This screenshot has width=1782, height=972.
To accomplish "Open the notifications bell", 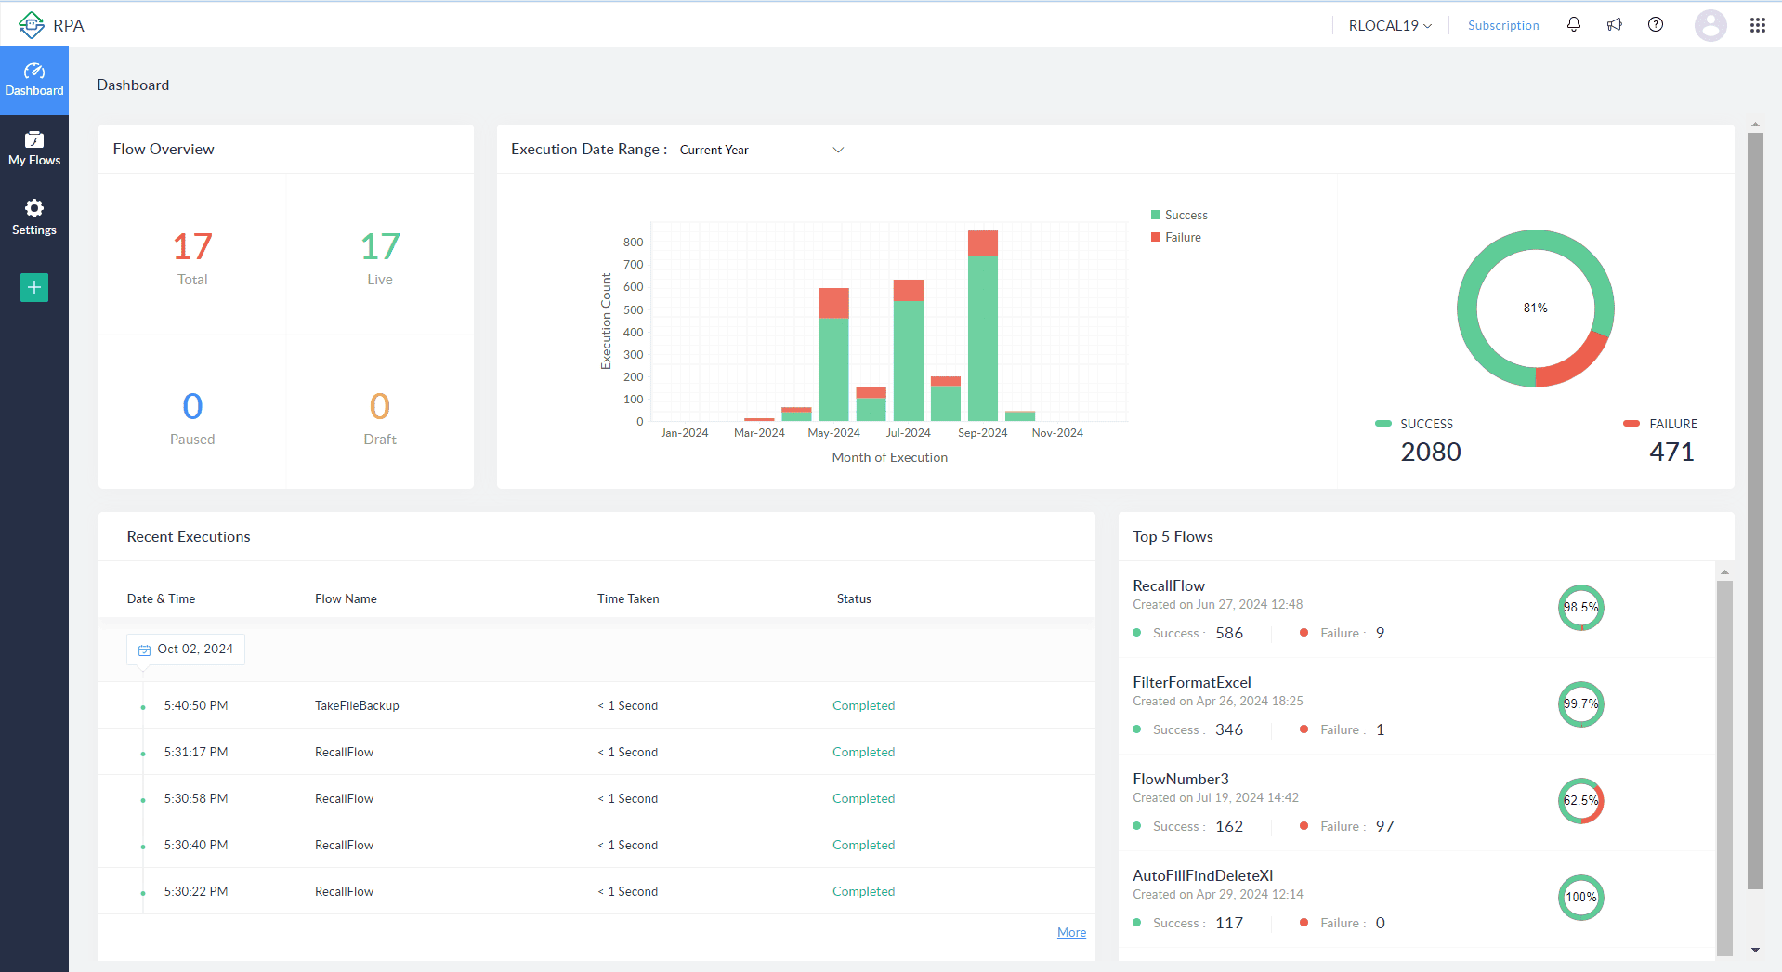I will tap(1572, 24).
